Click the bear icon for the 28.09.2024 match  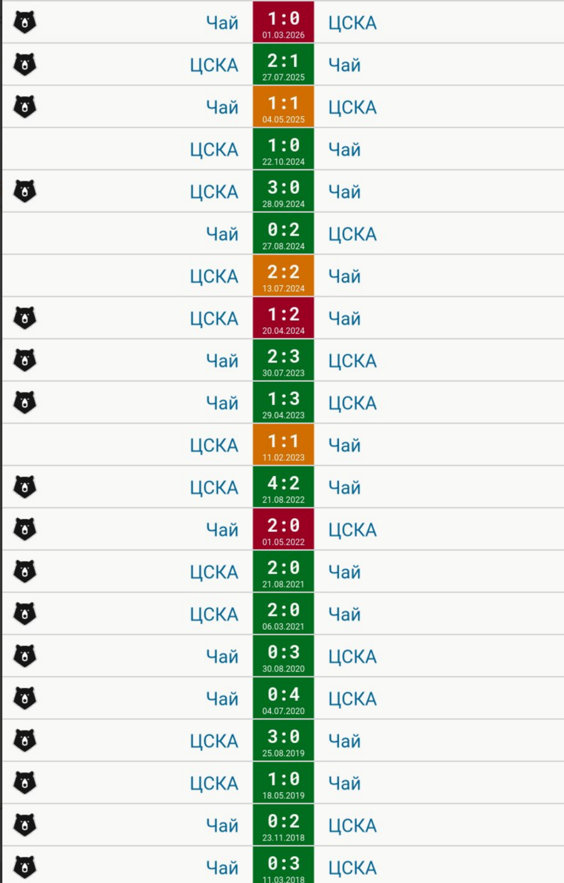[25, 192]
